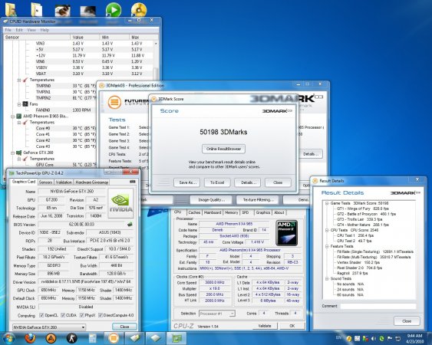Image resolution: width=432 pixels, height=345 pixels.
Task: Click the Texture Filtering button in 3DMark03
Action: (x=257, y=199)
